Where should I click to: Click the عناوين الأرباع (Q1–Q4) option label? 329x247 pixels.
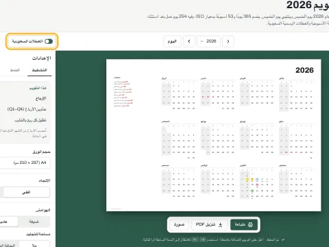pos(27,109)
